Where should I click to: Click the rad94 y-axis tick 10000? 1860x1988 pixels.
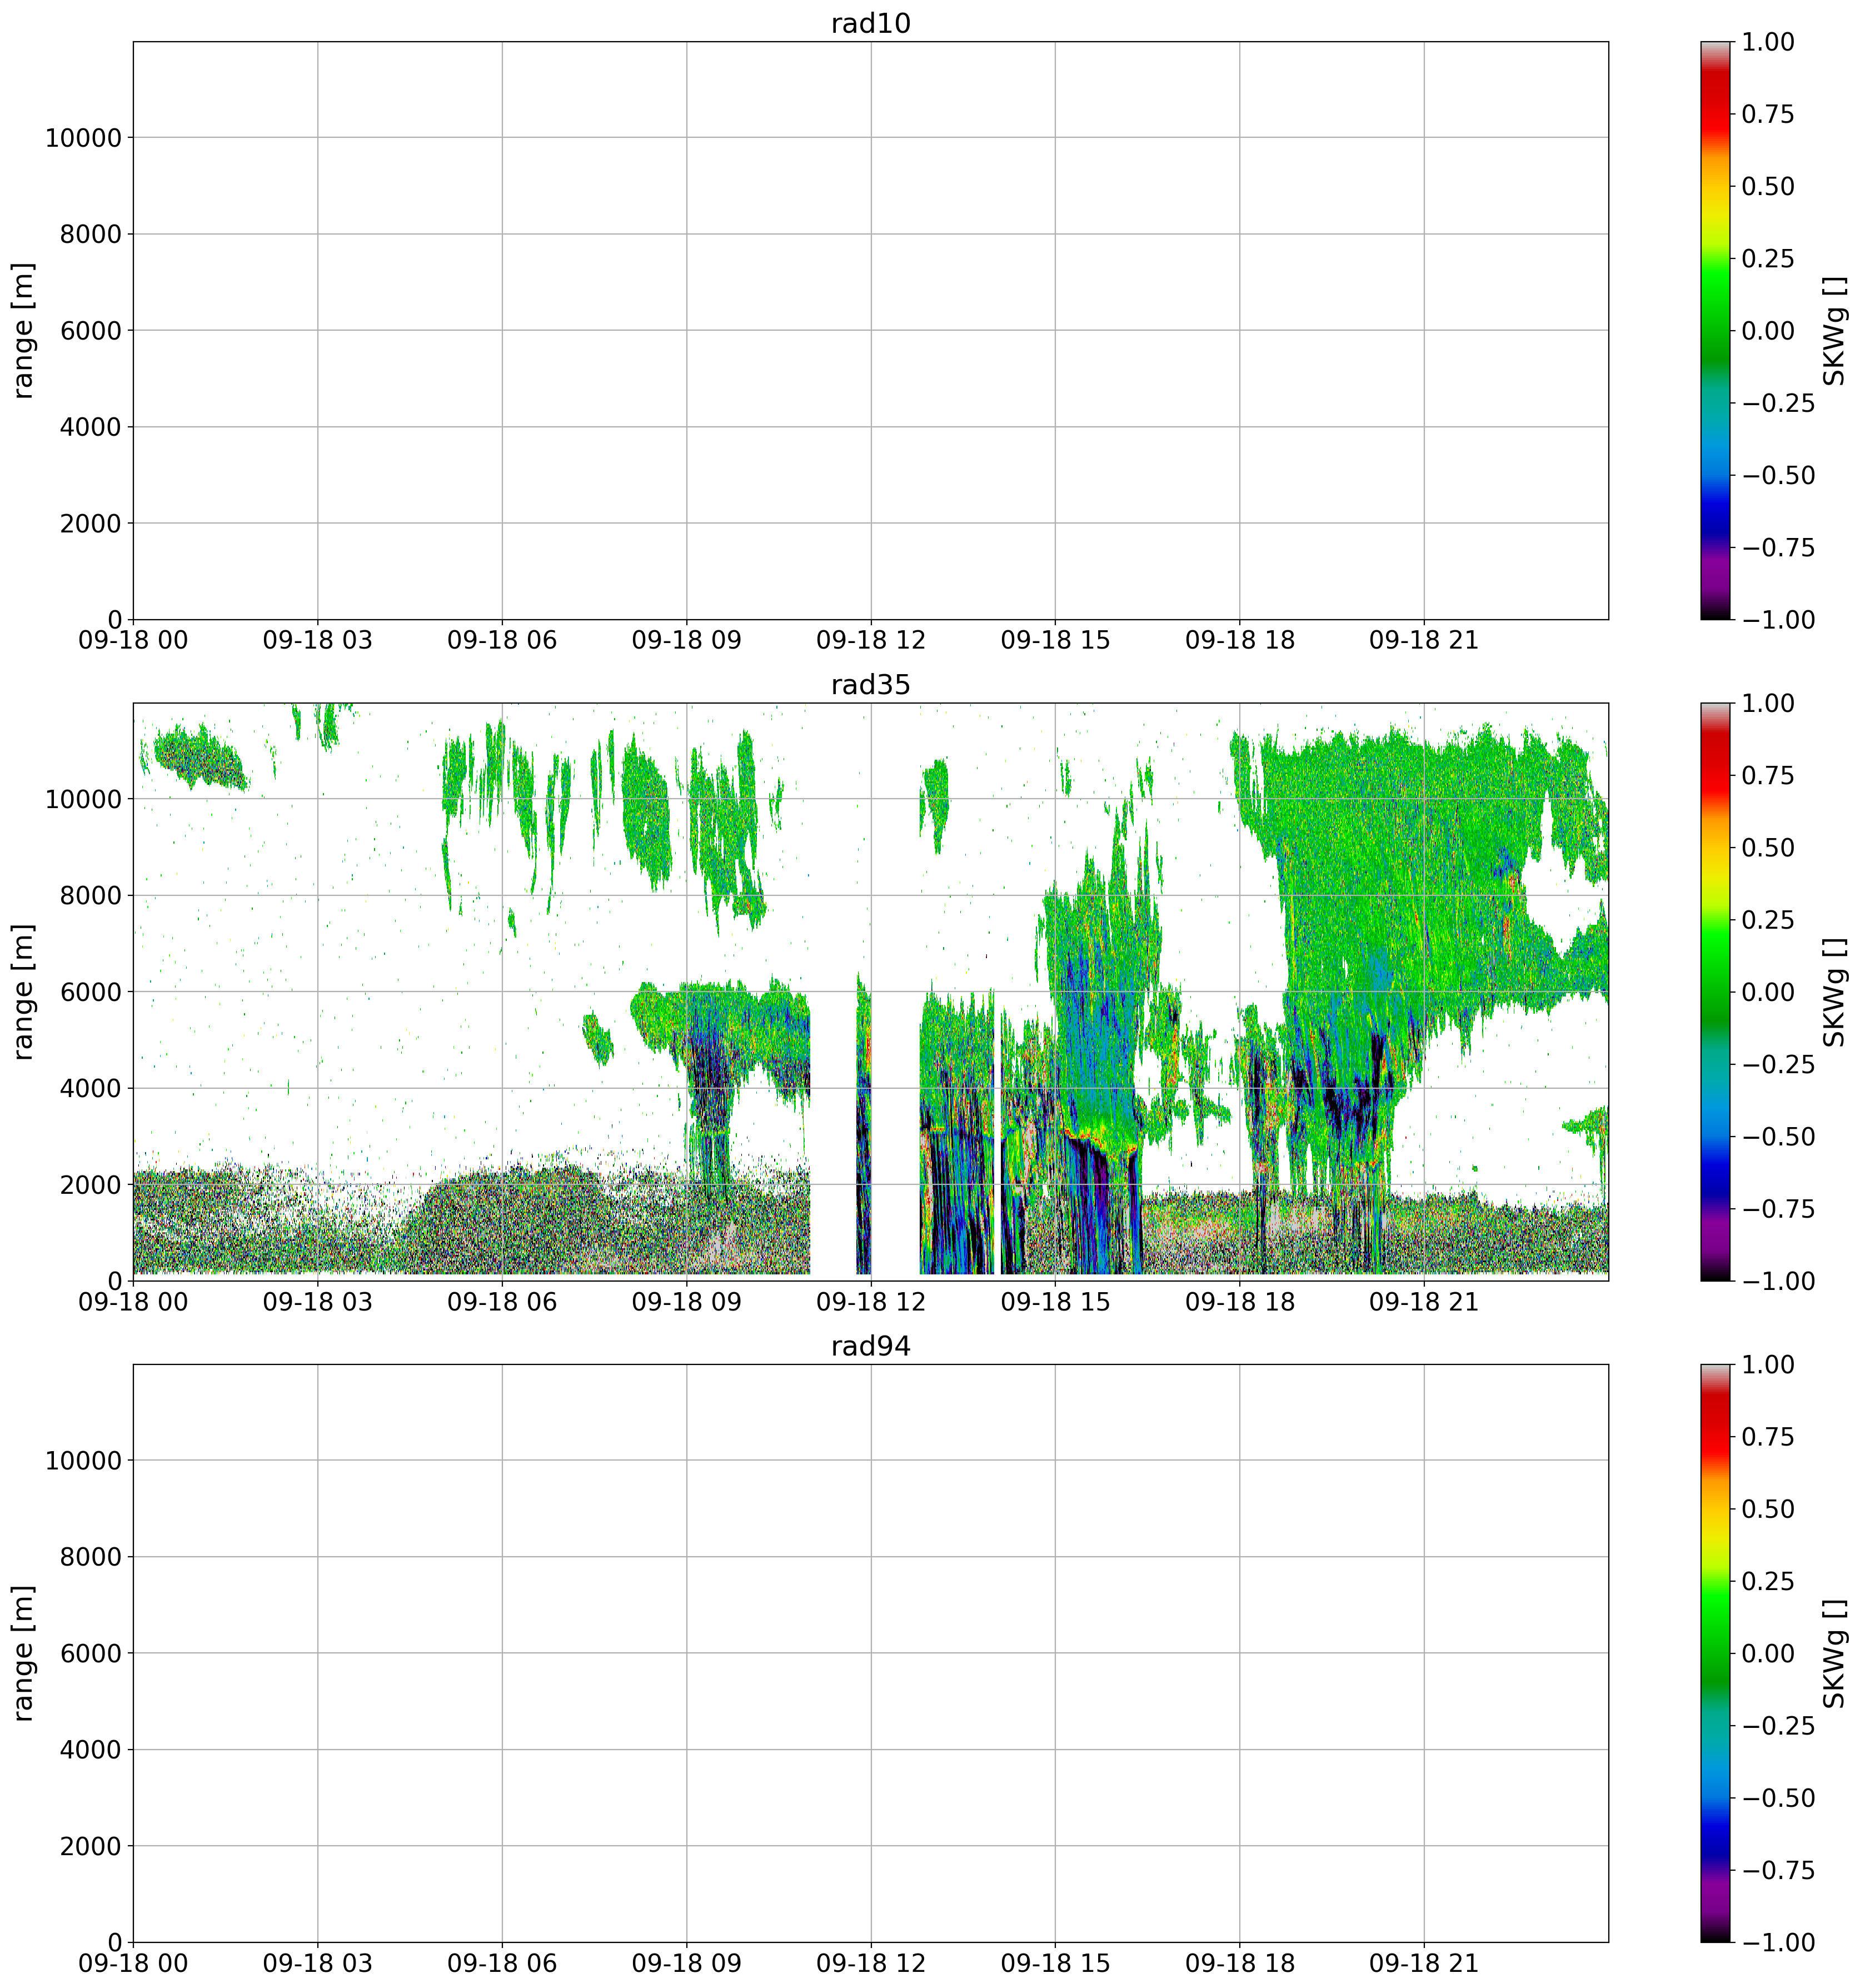tap(84, 1461)
